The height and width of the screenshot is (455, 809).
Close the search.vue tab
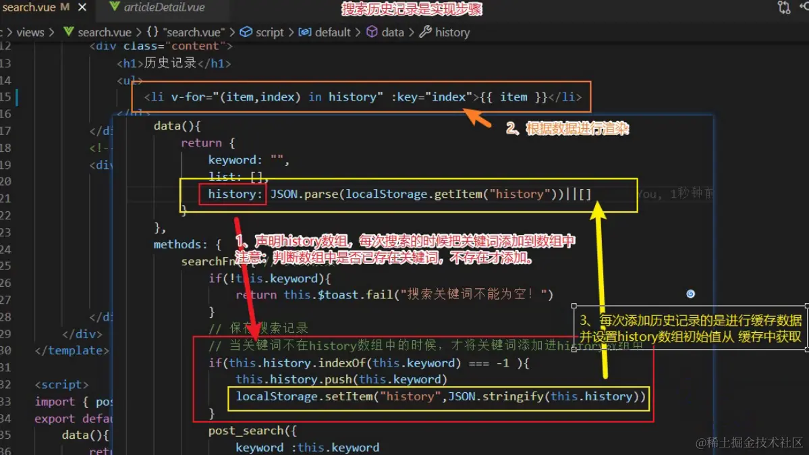point(82,7)
